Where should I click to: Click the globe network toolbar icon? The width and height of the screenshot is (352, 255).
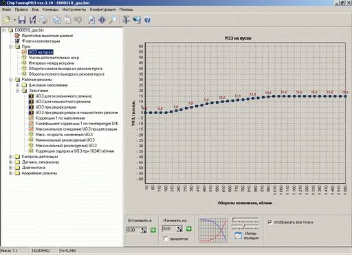(137, 20)
